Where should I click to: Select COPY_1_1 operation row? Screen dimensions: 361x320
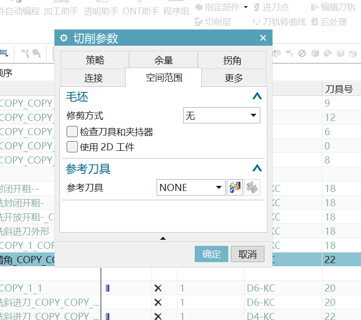point(50,288)
